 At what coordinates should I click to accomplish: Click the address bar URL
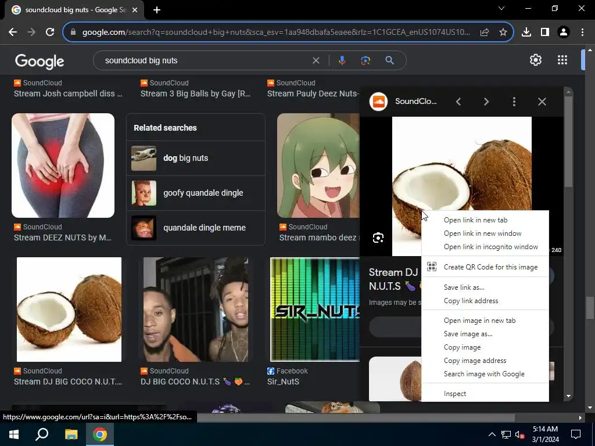click(x=276, y=33)
